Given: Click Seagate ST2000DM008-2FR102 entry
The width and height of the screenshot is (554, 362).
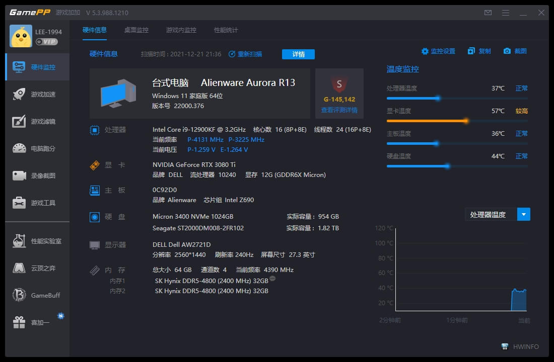Looking at the screenshot, I should 198,228.
